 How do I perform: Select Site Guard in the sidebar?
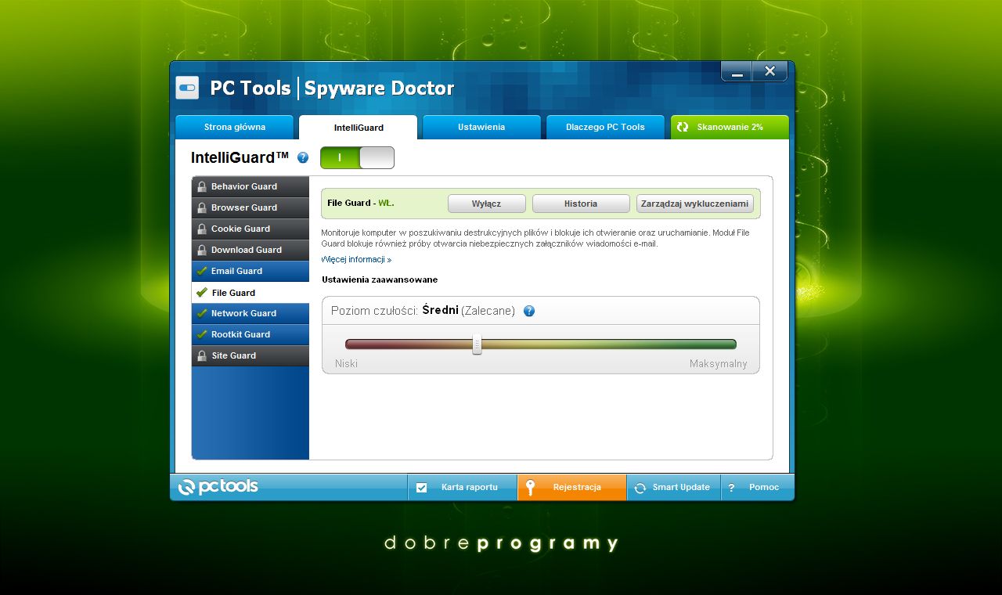click(x=250, y=355)
